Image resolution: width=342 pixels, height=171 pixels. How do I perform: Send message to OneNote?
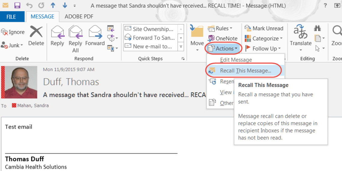tap(223, 38)
